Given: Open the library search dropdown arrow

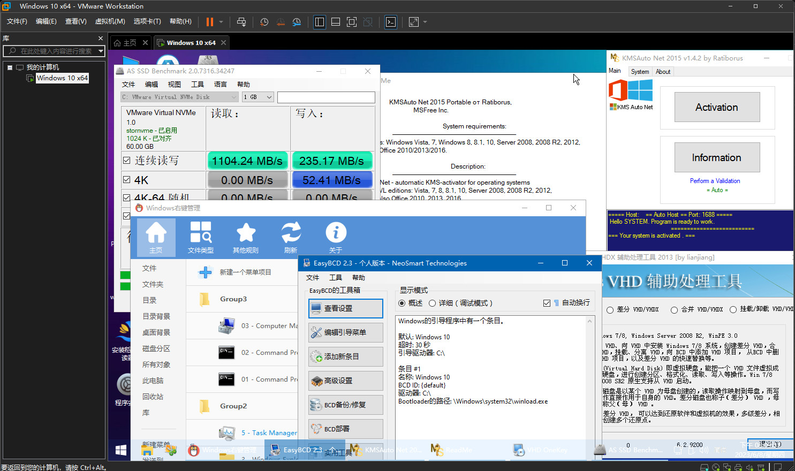Looking at the screenshot, I should [x=101, y=51].
